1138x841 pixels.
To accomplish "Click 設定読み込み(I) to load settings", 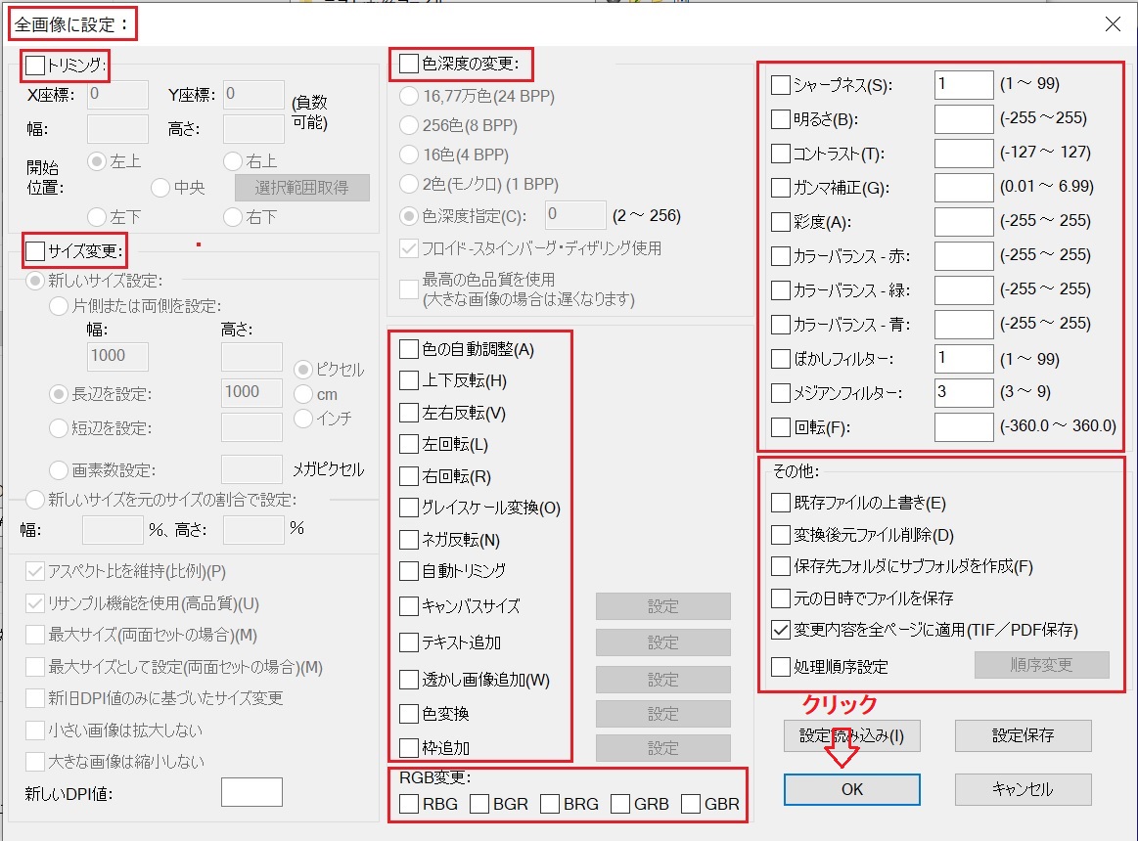I will point(851,735).
